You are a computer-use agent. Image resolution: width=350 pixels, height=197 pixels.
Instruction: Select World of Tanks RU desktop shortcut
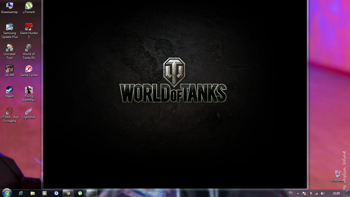coord(29,52)
